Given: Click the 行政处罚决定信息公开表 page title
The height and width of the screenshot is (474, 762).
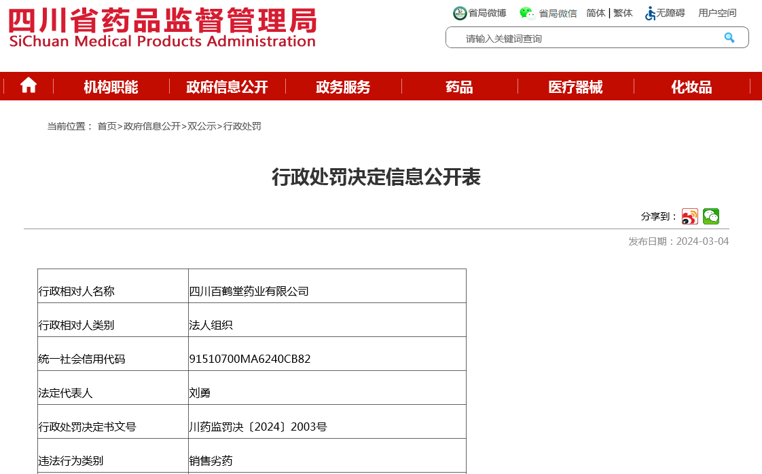Looking at the screenshot, I should coord(376,177).
